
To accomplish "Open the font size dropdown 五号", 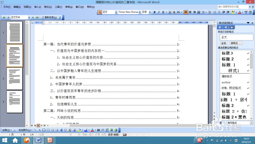I will tap(150, 12).
